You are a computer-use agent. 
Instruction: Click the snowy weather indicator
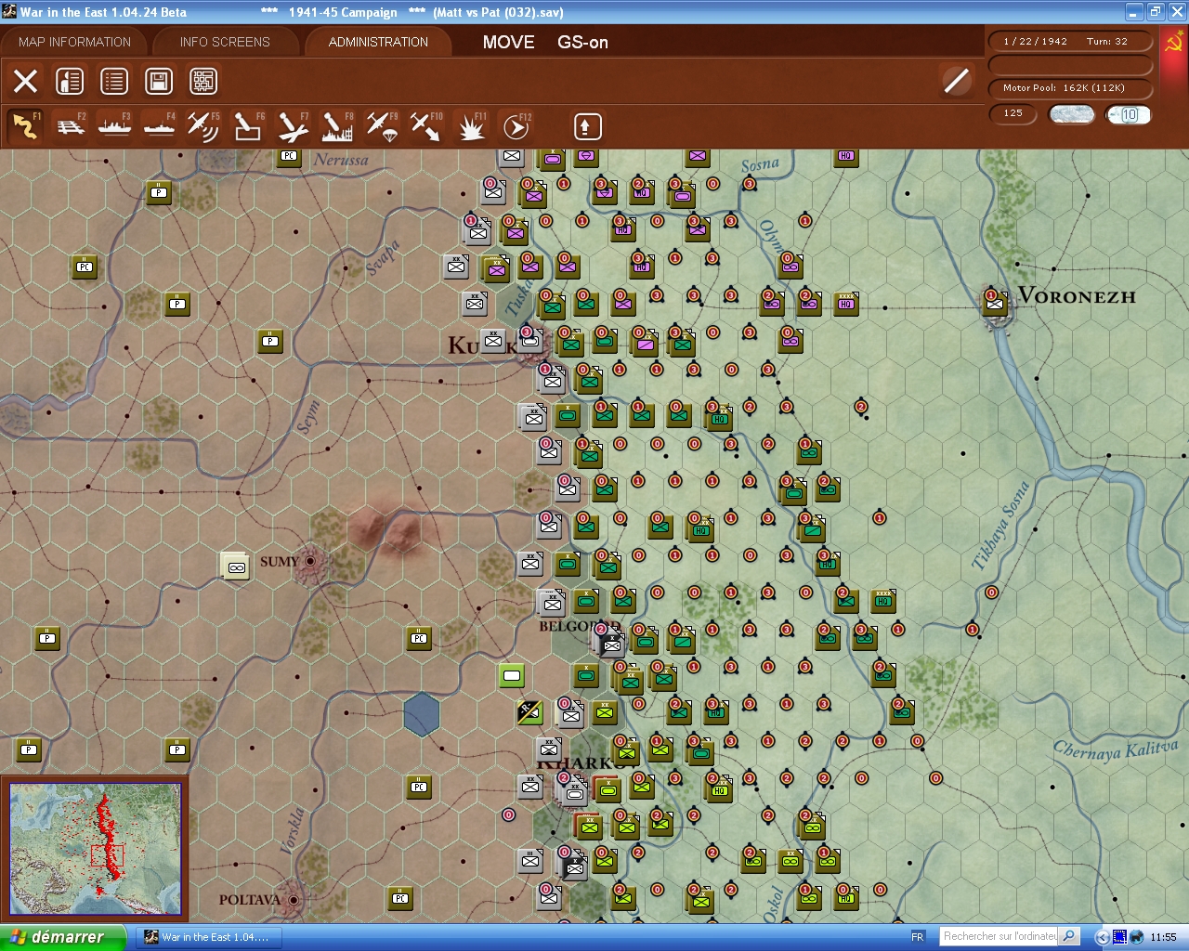(1072, 114)
